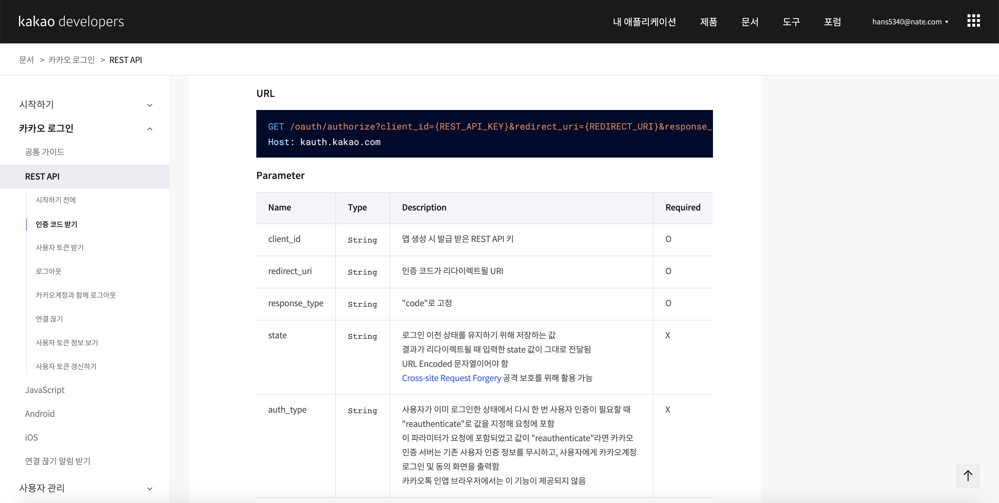Select 공통 가이드 in the sidebar
Viewport: 999px width, 503px height.
point(45,152)
